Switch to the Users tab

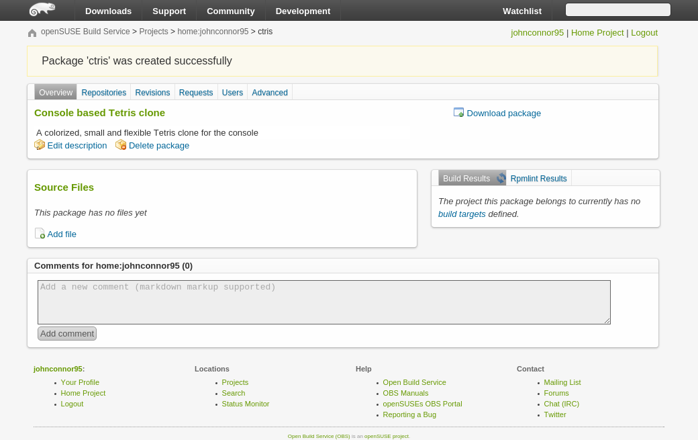[232, 92]
